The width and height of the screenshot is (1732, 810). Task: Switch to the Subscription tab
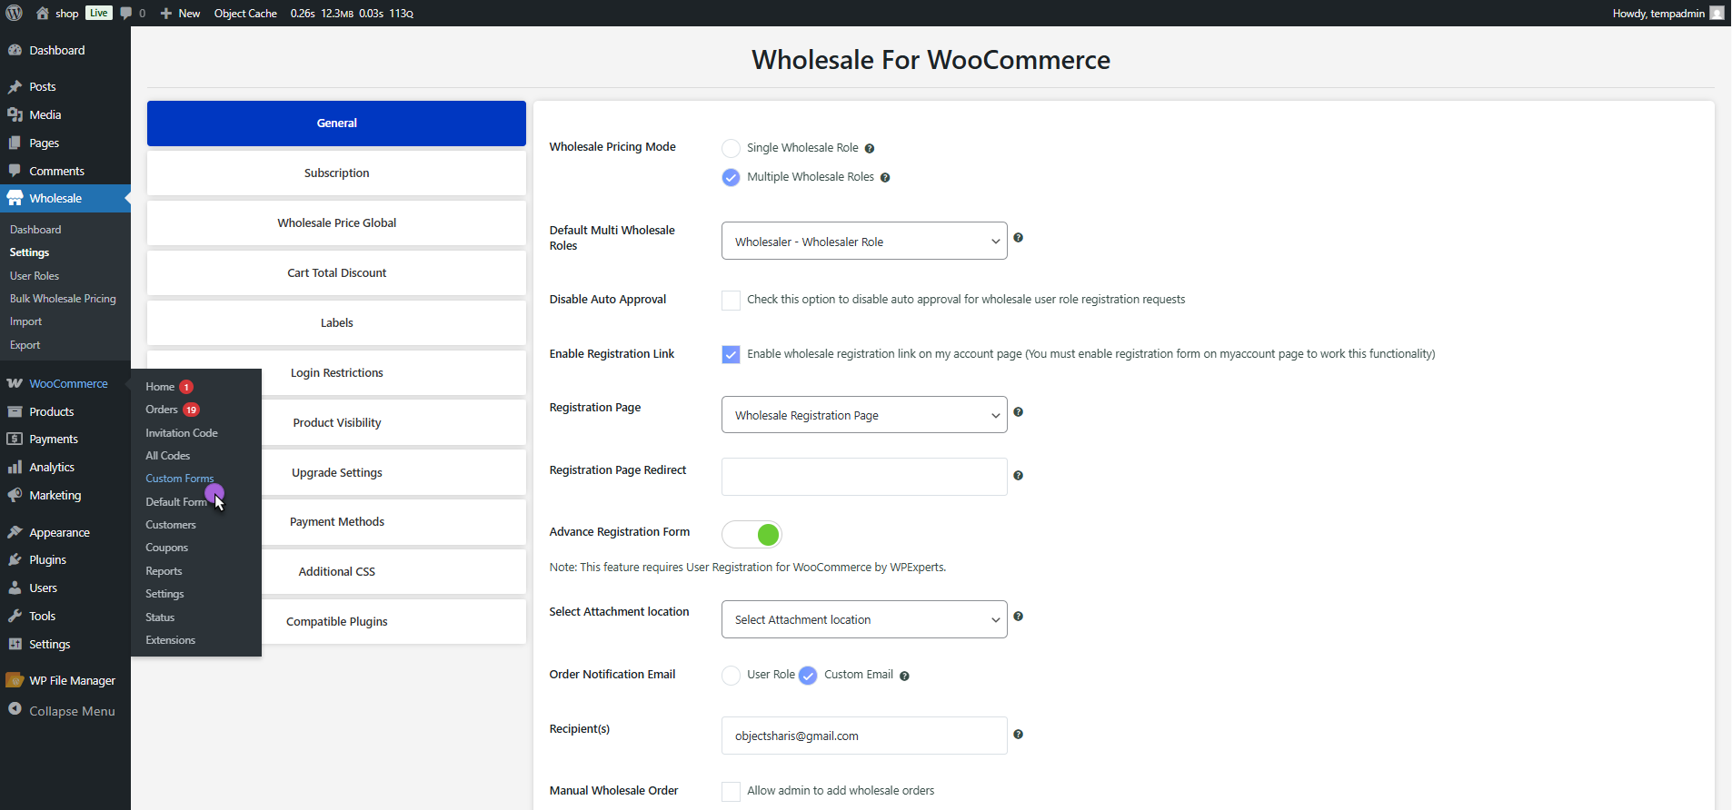click(336, 173)
